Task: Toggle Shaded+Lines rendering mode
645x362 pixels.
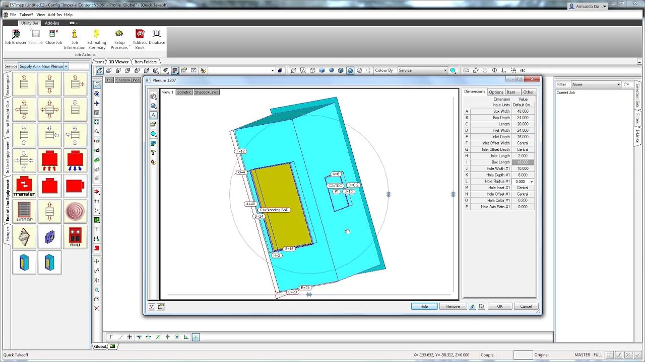Action: coord(206,92)
